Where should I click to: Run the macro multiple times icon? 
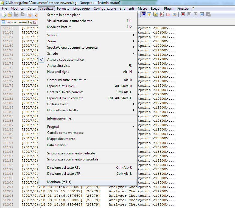tap(202, 14)
